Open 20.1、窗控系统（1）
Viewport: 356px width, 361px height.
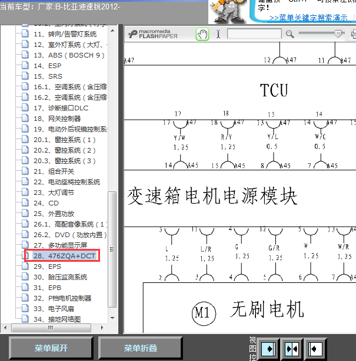point(64,140)
